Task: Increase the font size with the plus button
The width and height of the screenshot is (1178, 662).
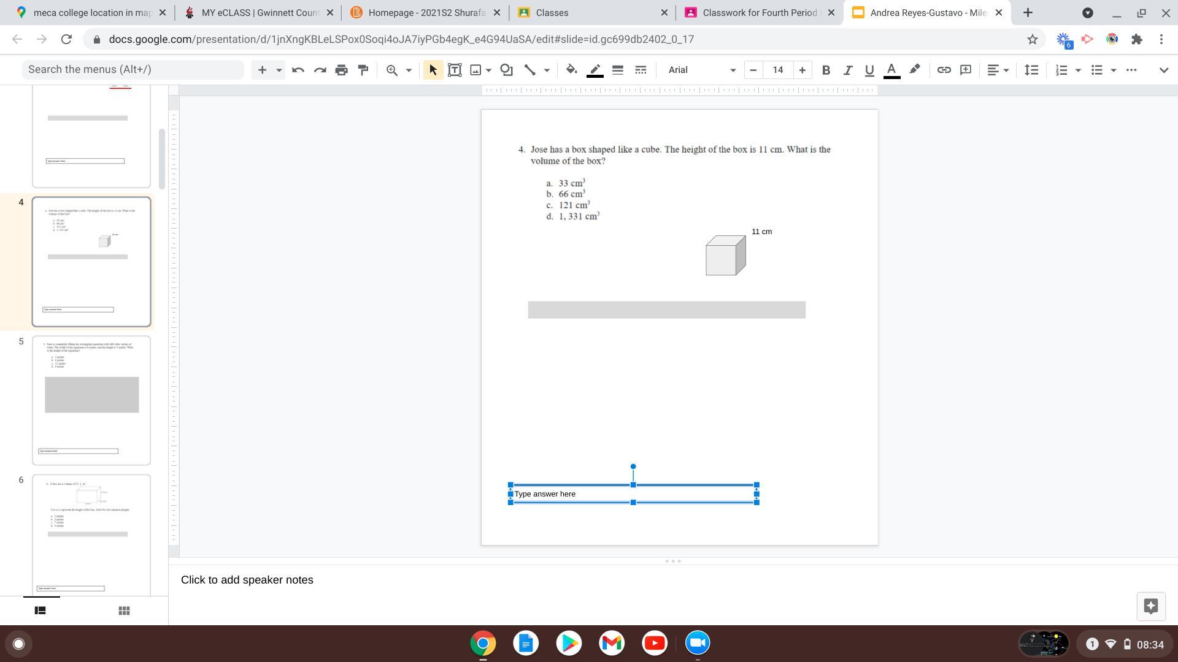Action: pos(802,70)
